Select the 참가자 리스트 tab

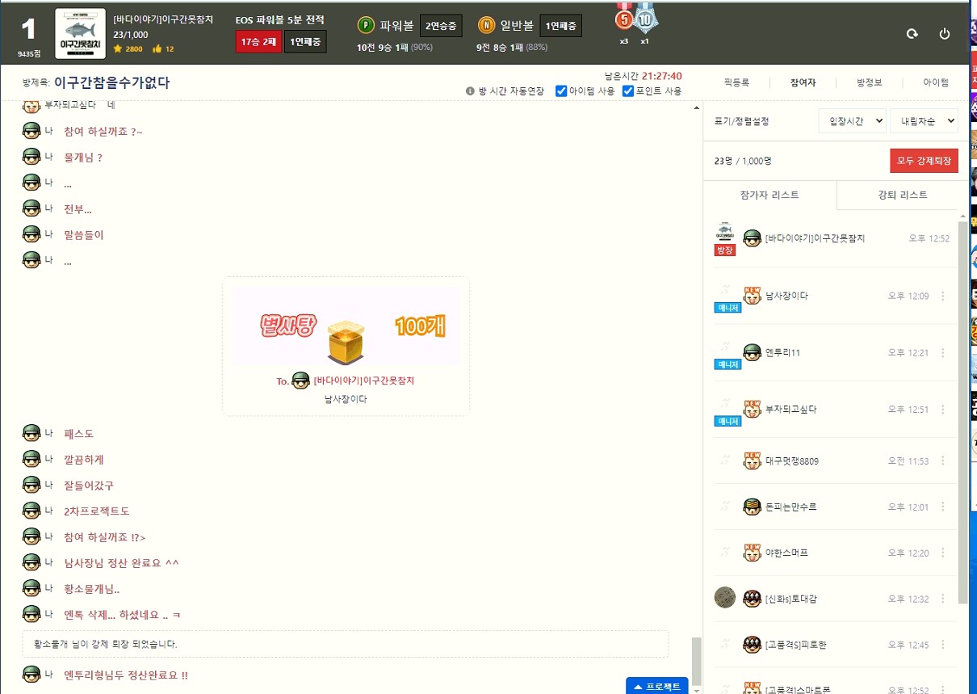point(769,196)
